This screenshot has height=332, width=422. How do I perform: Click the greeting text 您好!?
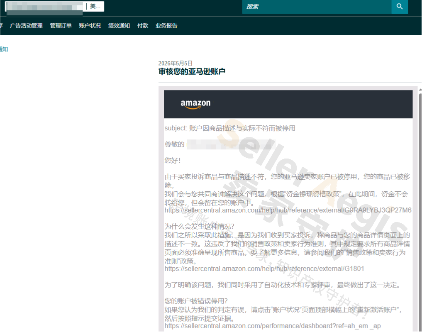pos(173,161)
